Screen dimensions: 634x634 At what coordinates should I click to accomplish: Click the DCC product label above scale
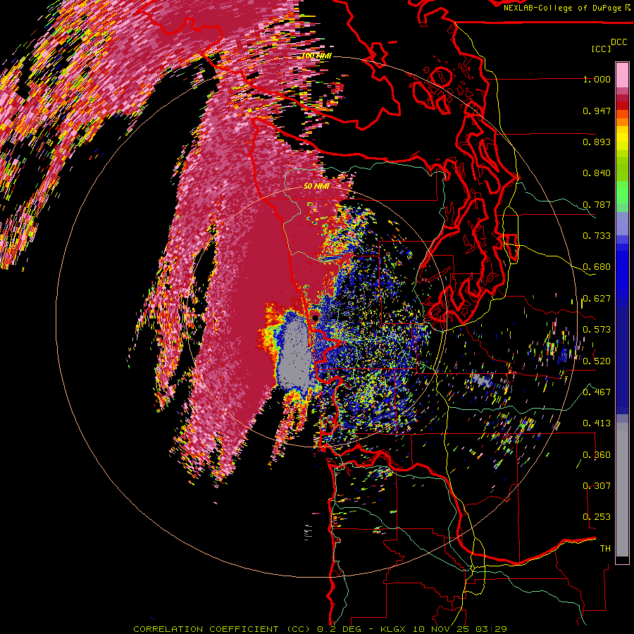[x=619, y=42]
